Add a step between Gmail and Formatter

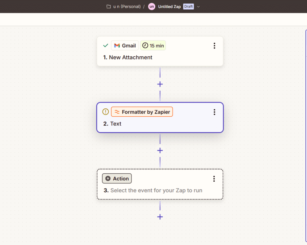(x=160, y=84)
